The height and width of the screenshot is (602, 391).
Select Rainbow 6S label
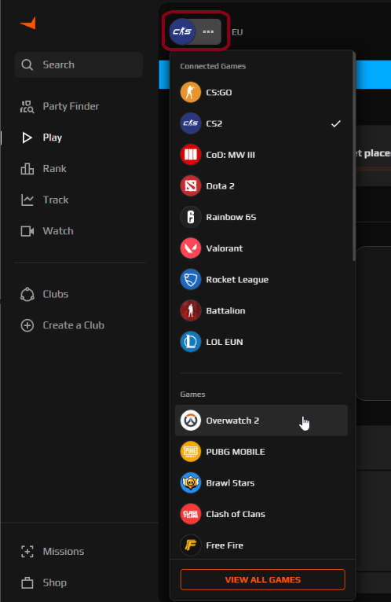(x=231, y=218)
